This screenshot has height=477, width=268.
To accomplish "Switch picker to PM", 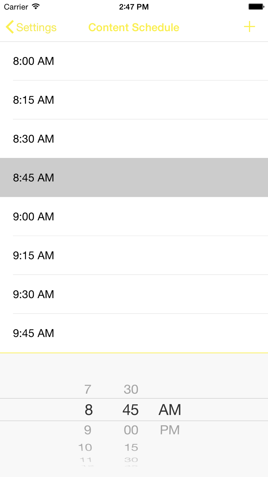I will [x=170, y=430].
